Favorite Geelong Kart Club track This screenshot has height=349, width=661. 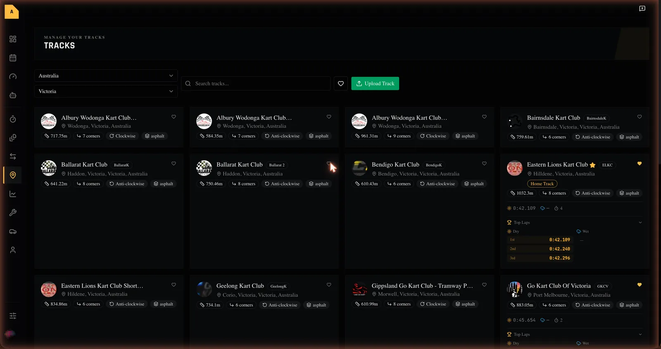coord(329,285)
